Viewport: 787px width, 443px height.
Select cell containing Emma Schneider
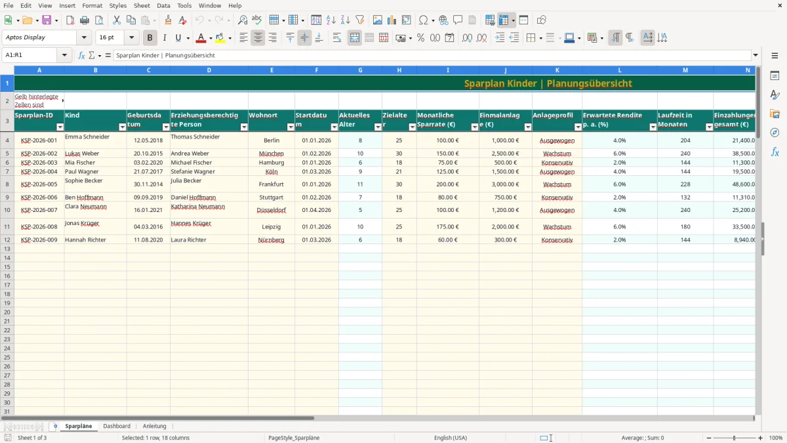coord(95,140)
